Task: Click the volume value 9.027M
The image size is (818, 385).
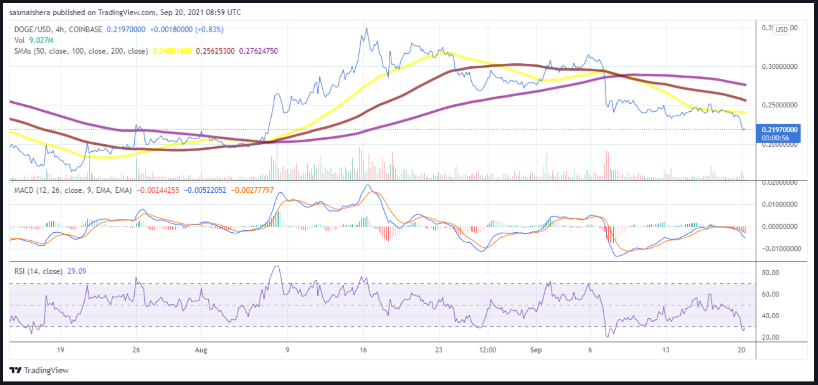Action: coord(41,40)
